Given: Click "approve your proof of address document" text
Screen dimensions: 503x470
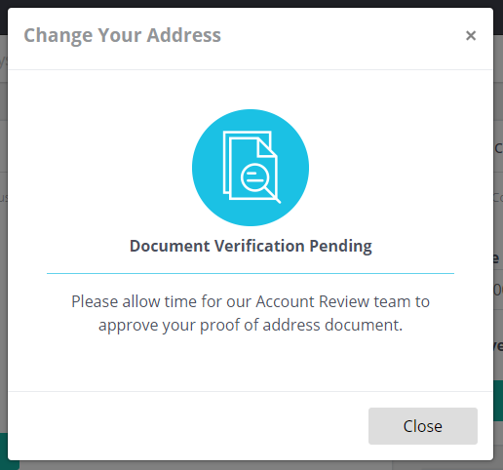Looking at the screenshot, I should (x=251, y=325).
